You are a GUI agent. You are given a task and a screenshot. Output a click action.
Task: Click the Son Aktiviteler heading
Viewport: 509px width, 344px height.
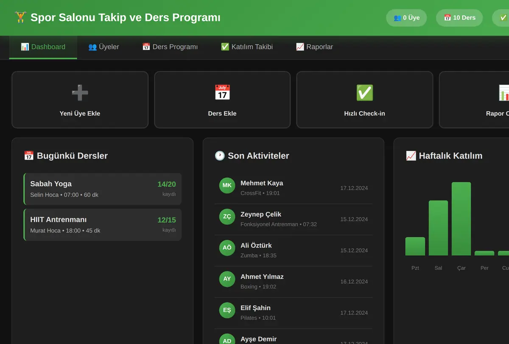258,156
